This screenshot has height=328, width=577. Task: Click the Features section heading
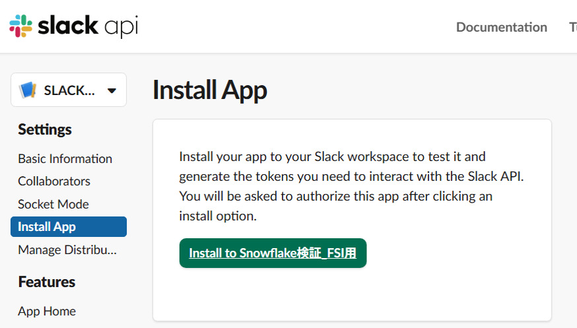(x=47, y=282)
